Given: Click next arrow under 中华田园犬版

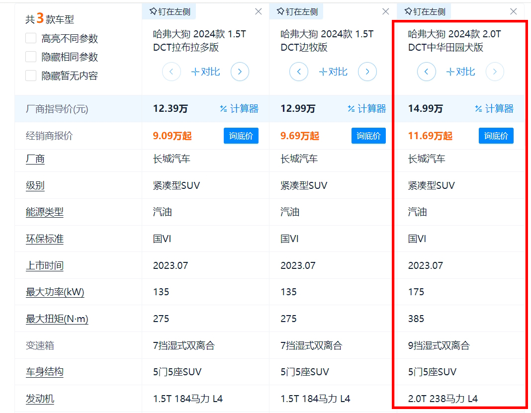Looking at the screenshot, I should [x=495, y=72].
